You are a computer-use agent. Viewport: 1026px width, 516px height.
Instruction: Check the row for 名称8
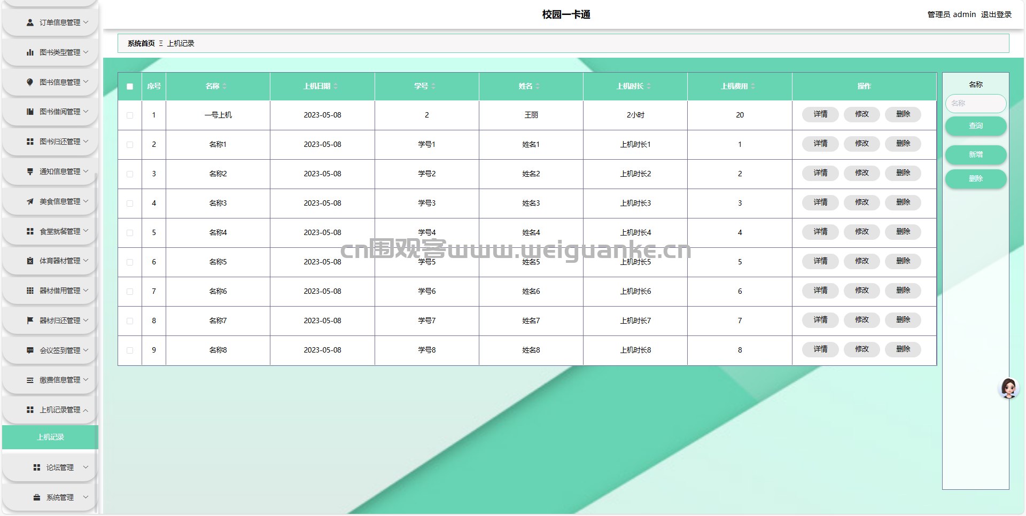coord(130,350)
